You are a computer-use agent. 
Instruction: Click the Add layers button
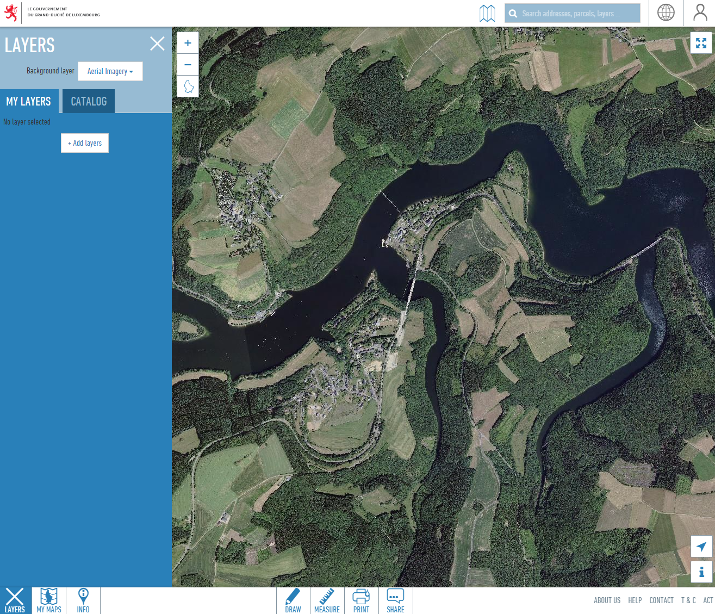click(x=85, y=143)
